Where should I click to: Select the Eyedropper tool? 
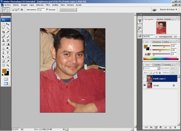8,61
